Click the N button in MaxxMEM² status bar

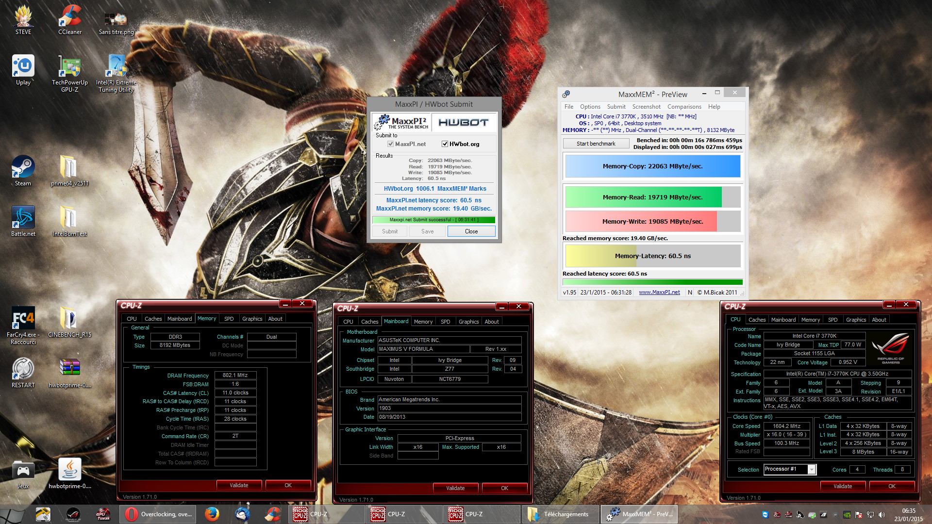pyautogui.click(x=690, y=292)
